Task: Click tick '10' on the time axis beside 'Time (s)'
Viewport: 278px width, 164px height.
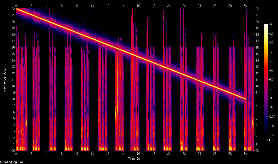Action: tap(92, 154)
